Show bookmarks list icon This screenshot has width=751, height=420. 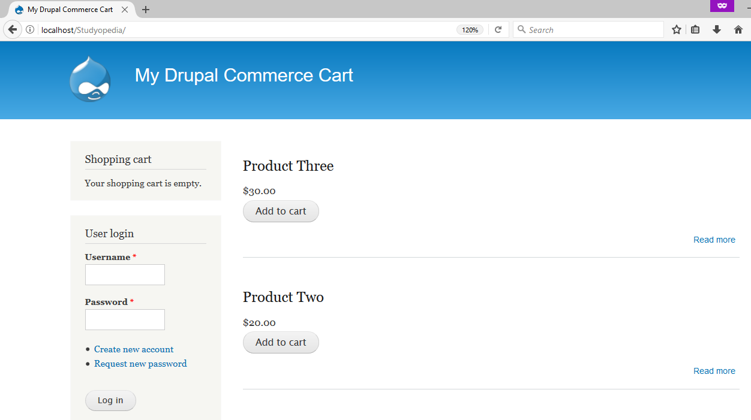695,29
